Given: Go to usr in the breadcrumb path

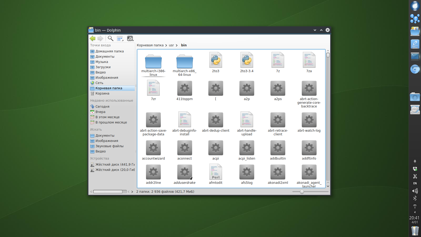Looking at the screenshot, I should coord(171,45).
